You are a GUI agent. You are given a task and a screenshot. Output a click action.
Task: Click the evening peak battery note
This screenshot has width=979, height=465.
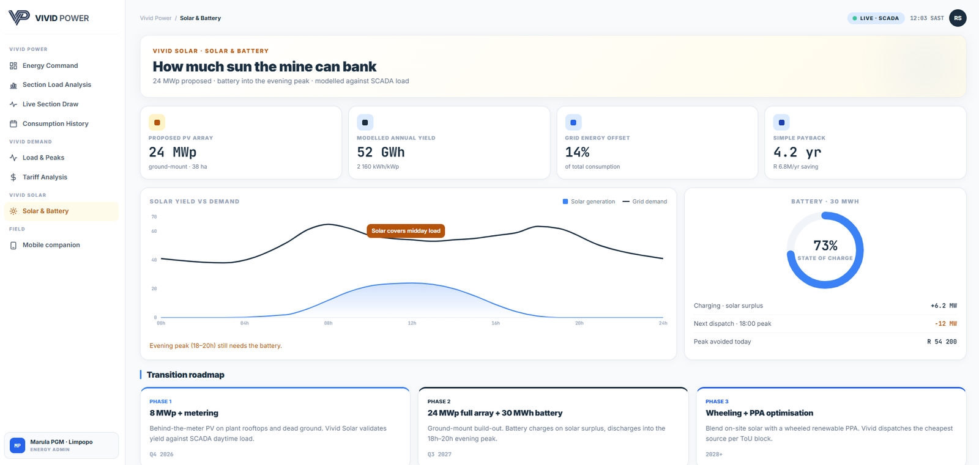click(216, 346)
